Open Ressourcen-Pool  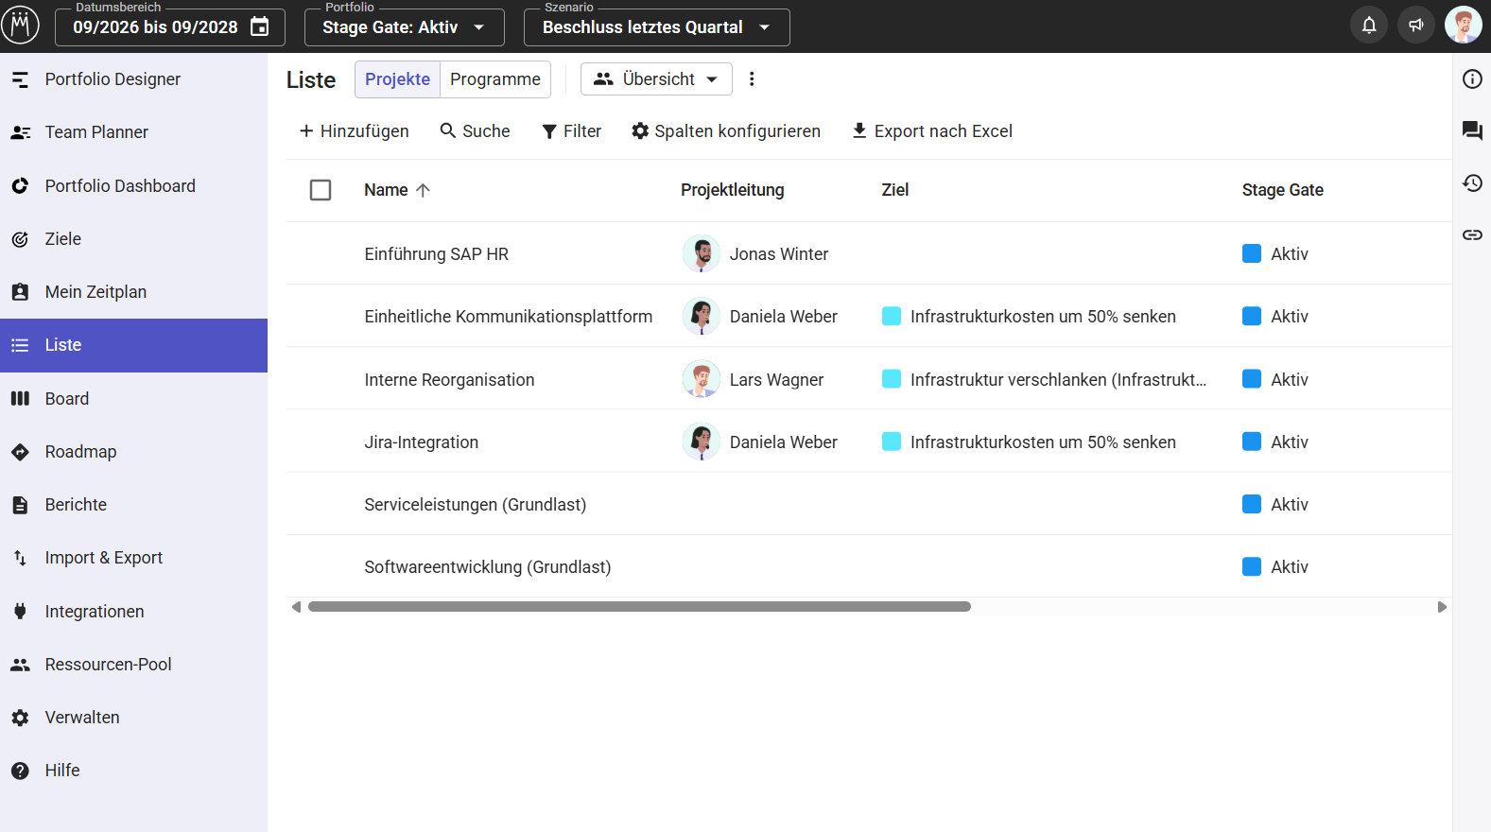(133, 665)
